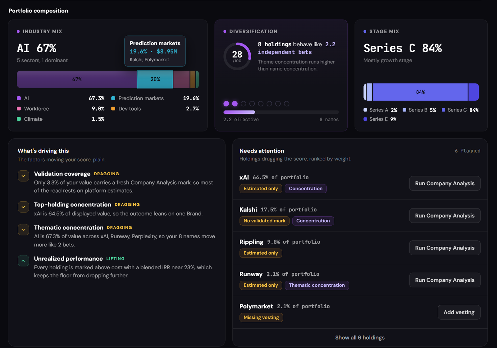Click the STAGE MIX card title

[384, 31]
